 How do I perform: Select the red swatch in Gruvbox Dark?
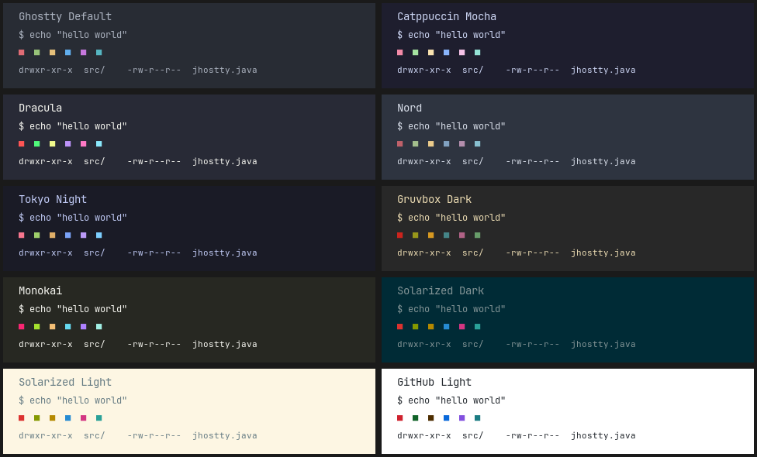(399, 235)
